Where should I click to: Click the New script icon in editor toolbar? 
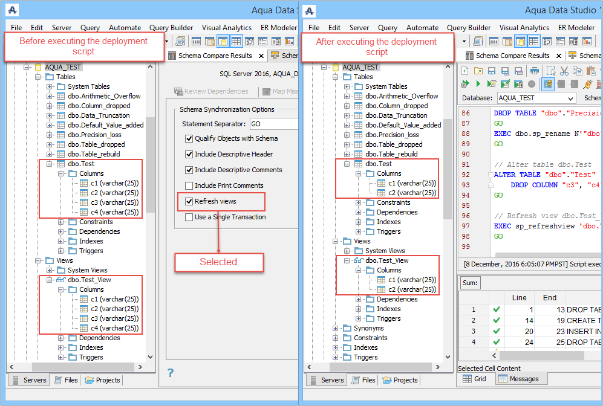pos(465,71)
